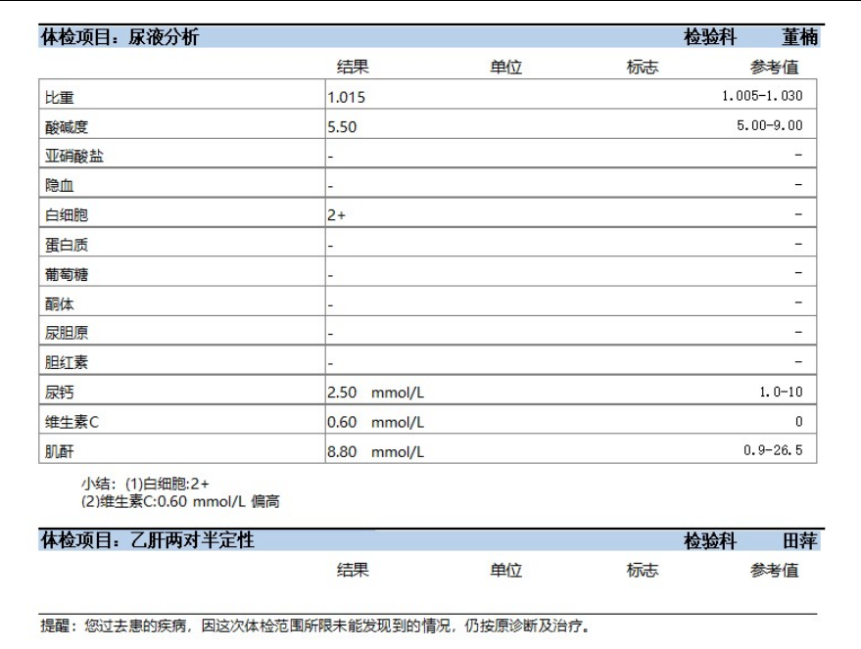Click the summary line 维生素C 偏高

181,501
